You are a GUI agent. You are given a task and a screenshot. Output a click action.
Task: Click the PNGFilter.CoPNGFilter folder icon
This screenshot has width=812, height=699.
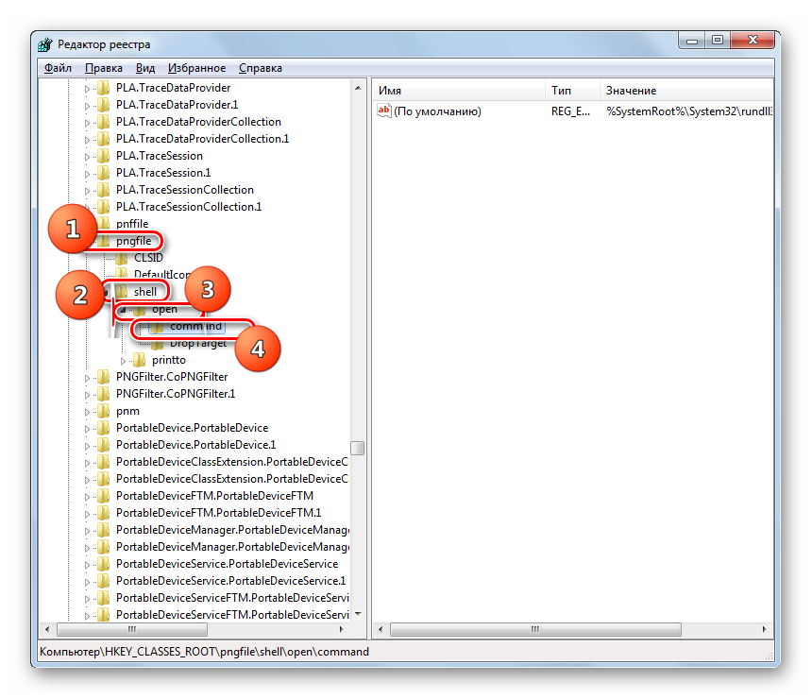point(103,377)
